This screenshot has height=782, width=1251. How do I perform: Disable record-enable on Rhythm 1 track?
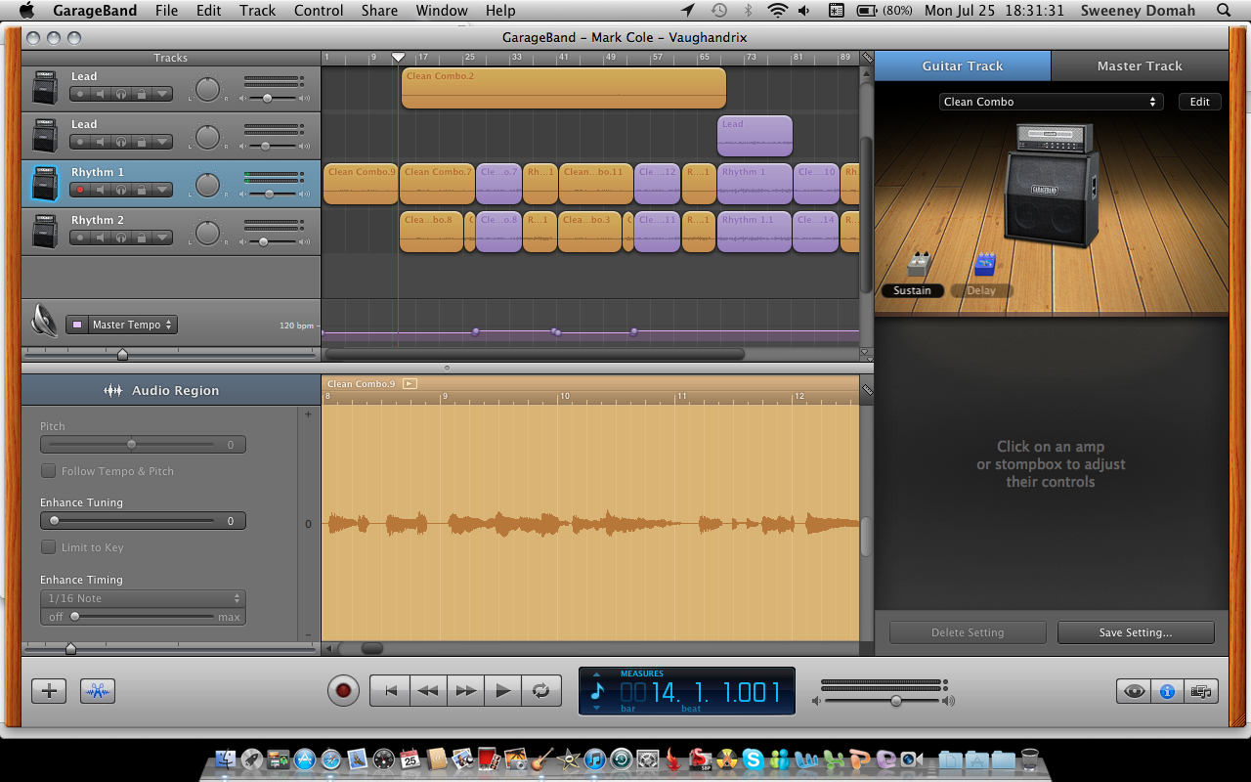pos(80,190)
